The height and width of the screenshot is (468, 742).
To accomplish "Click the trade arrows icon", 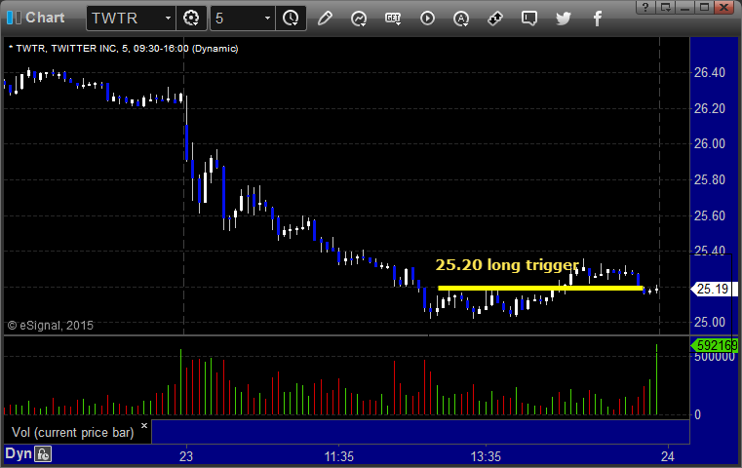I will click(x=495, y=19).
